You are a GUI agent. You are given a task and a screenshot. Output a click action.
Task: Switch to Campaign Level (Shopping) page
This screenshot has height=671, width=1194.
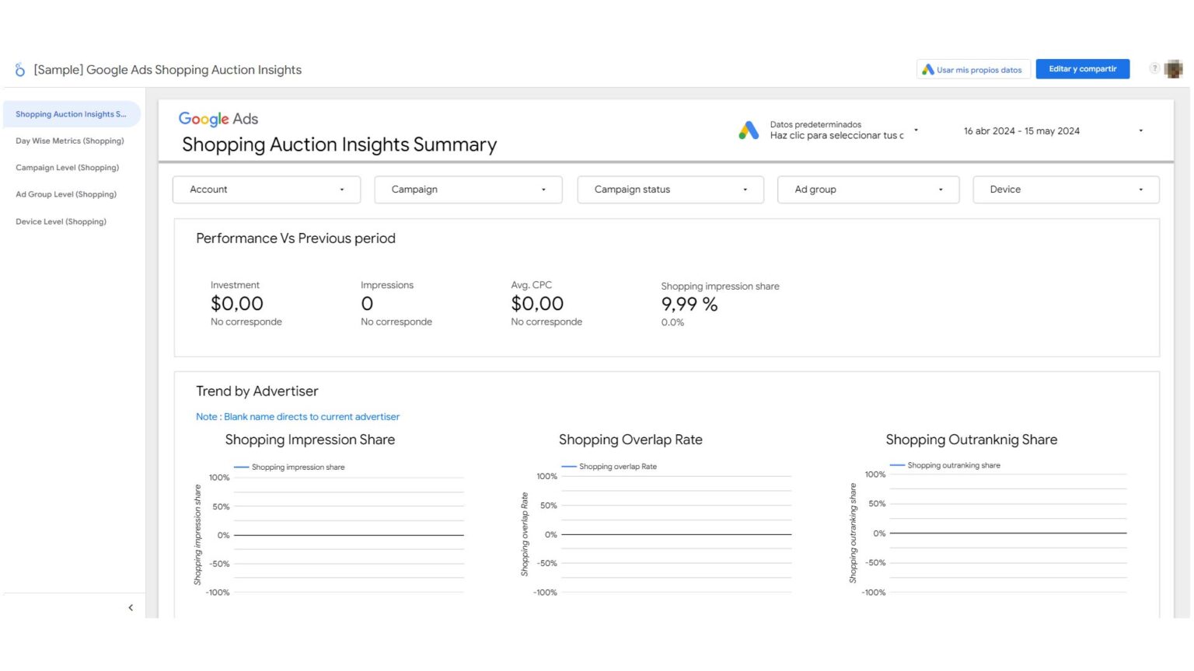pos(68,168)
